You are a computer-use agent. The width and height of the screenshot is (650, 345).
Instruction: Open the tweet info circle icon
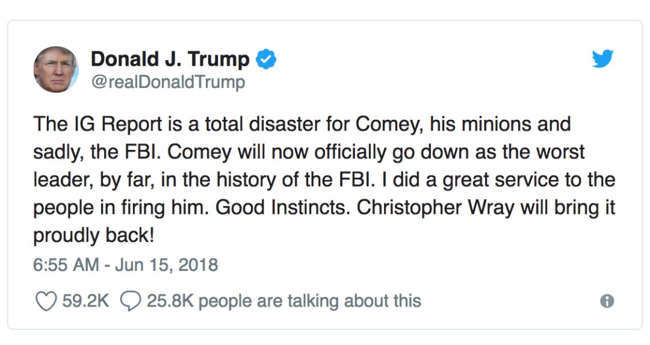(x=607, y=300)
